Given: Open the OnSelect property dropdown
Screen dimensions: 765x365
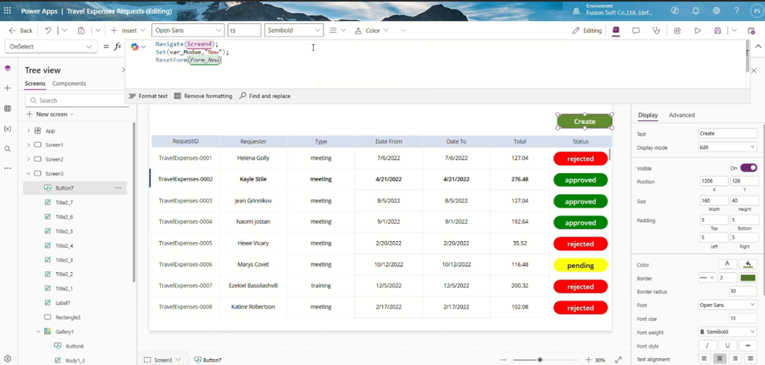Looking at the screenshot, I should click(x=51, y=46).
